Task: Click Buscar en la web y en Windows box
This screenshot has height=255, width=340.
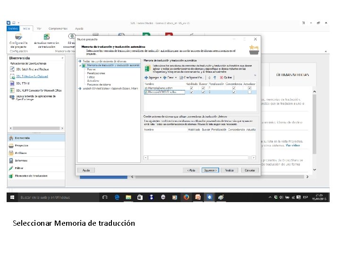Action: point(58,197)
